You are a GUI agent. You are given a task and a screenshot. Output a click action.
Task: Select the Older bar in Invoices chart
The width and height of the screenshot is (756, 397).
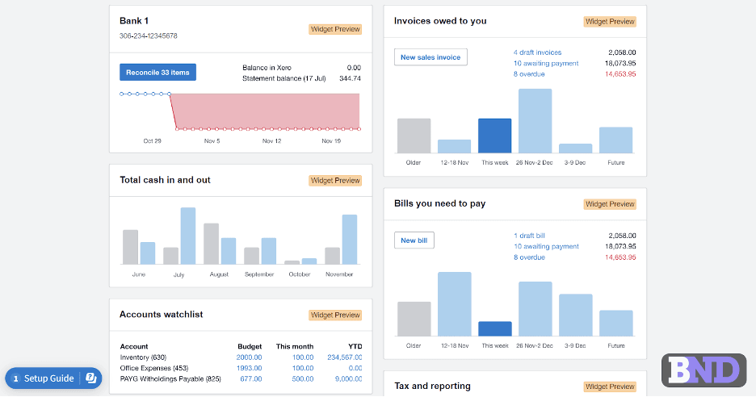pos(414,136)
